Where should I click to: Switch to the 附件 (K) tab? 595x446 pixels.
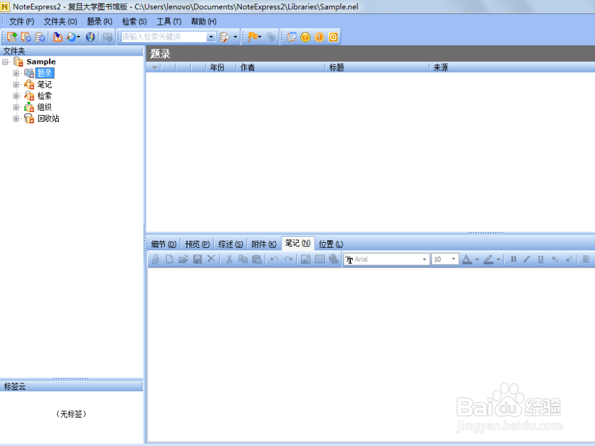pyautogui.click(x=264, y=244)
